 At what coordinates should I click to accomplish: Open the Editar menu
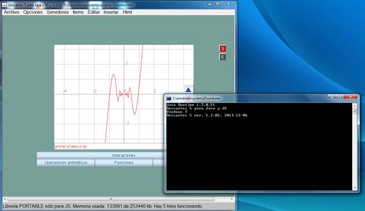point(93,12)
